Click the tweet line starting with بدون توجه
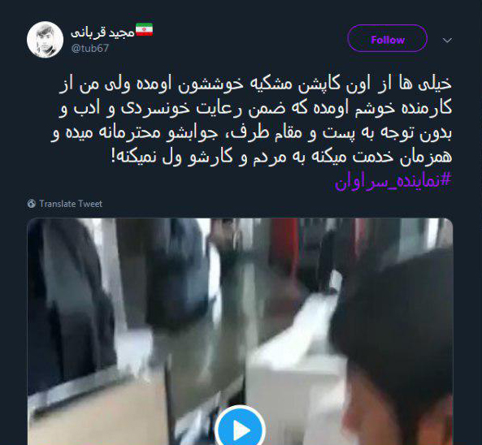This screenshot has height=445, width=482. click(x=251, y=133)
